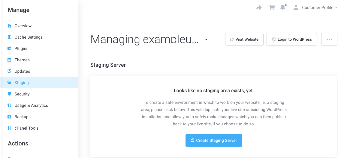Go to cPanel Tools menu item
Viewport: 338px width, 158px height.
pos(26,128)
